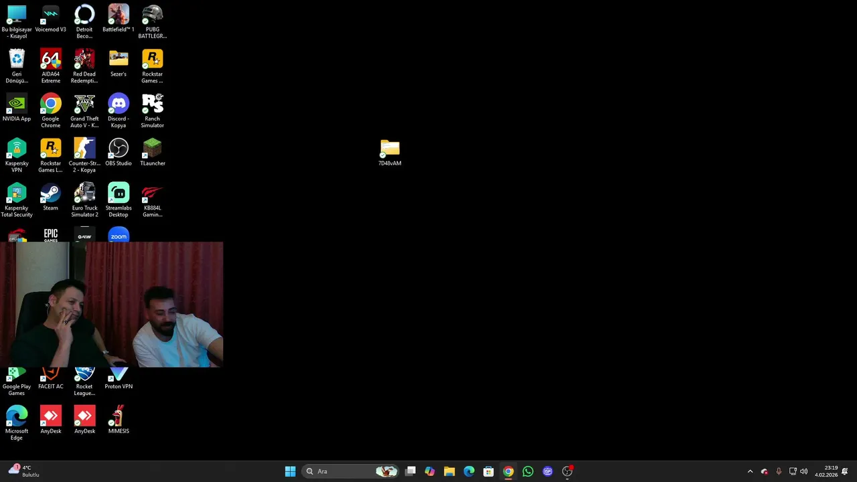The image size is (857, 482).
Task: Open Task View from taskbar
Action: [x=410, y=471]
